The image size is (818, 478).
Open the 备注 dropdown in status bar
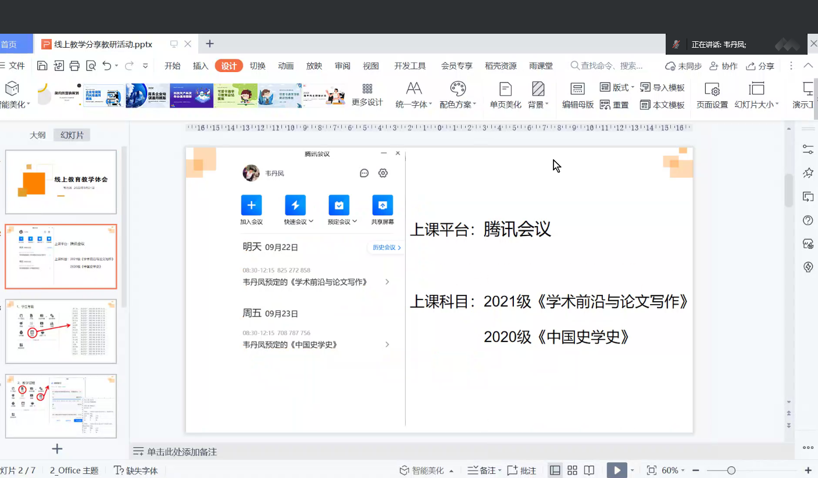(501, 470)
